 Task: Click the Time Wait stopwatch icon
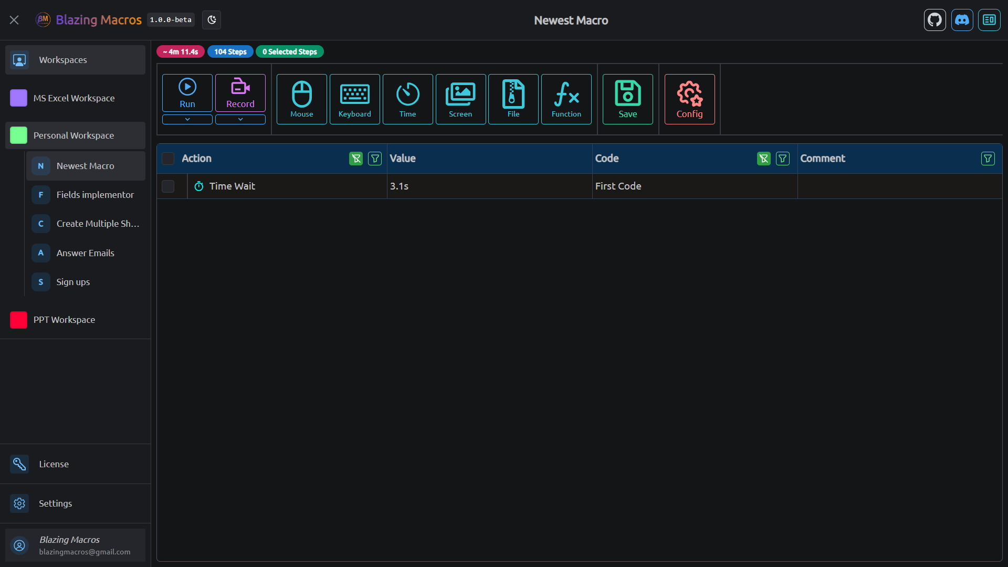[x=199, y=186]
